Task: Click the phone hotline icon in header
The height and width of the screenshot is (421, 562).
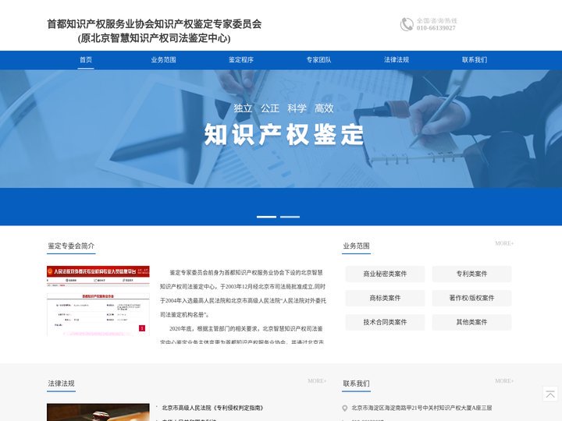Action: [407, 24]
